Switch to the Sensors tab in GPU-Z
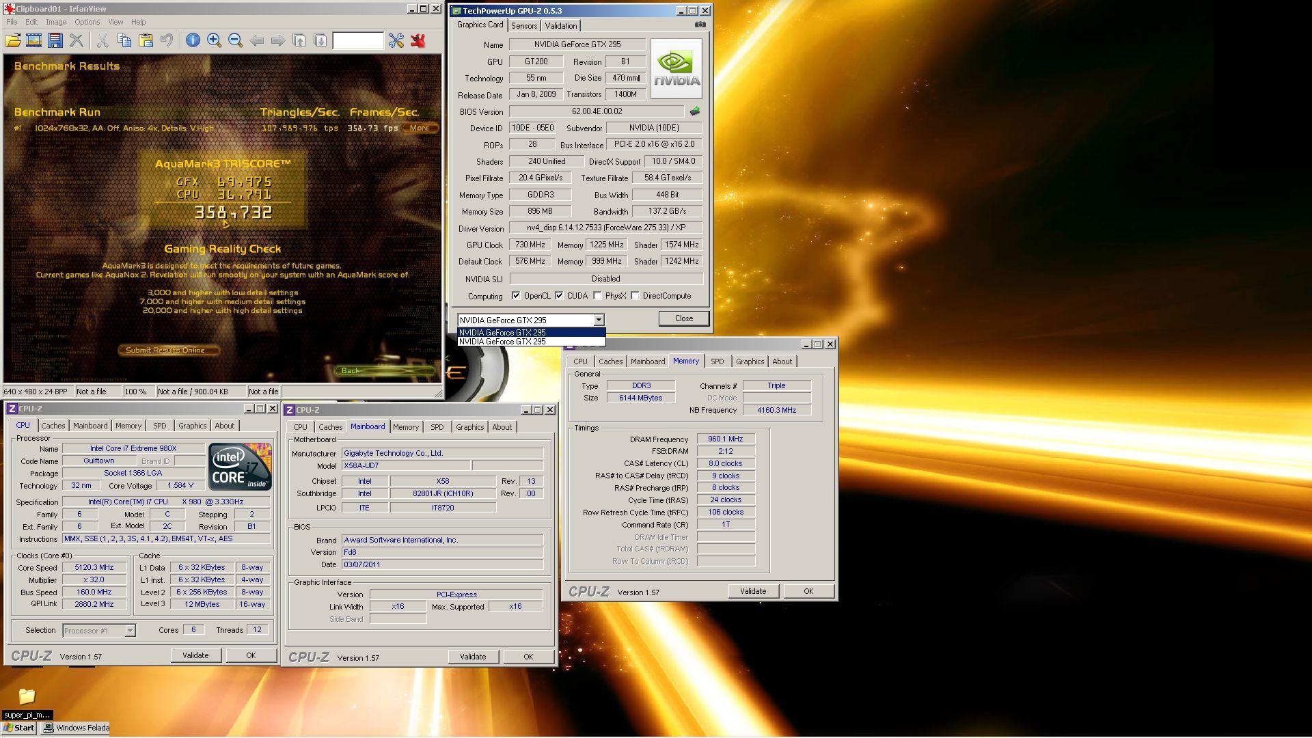This screenshot has height=738, width=1312. pos(524,26)
